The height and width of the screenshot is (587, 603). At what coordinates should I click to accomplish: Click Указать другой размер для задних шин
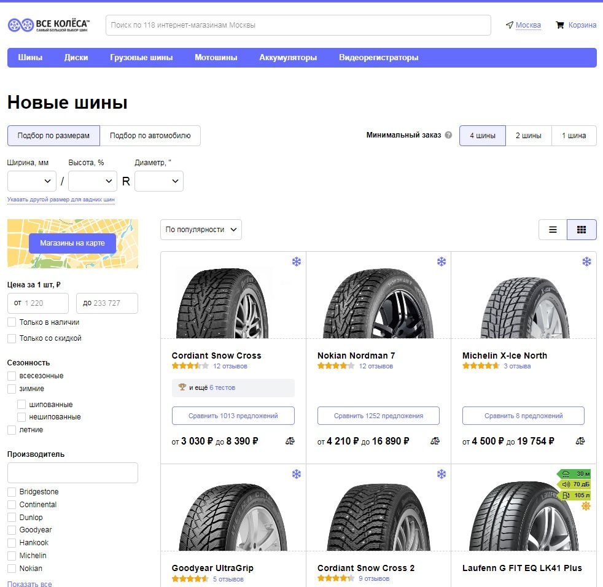(x=61, y=200)
